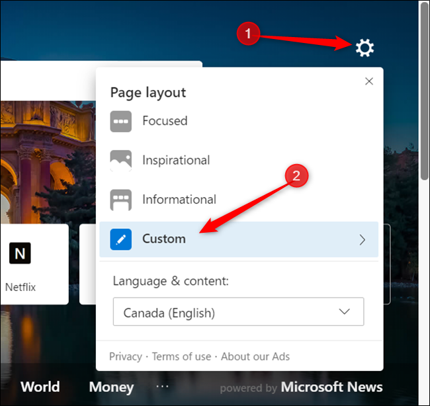Open the Netflix quick link tile label
Screen dimensions: 430x406
tap(21, 287)
